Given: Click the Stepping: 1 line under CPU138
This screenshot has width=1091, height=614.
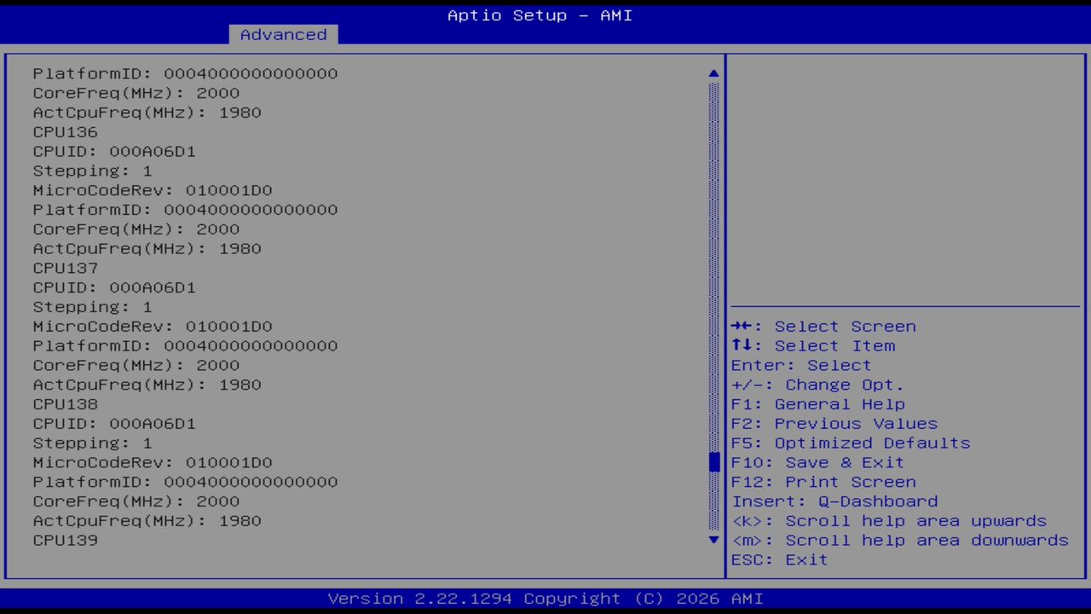Looking at the screenshot, I should tap(90, 443).
